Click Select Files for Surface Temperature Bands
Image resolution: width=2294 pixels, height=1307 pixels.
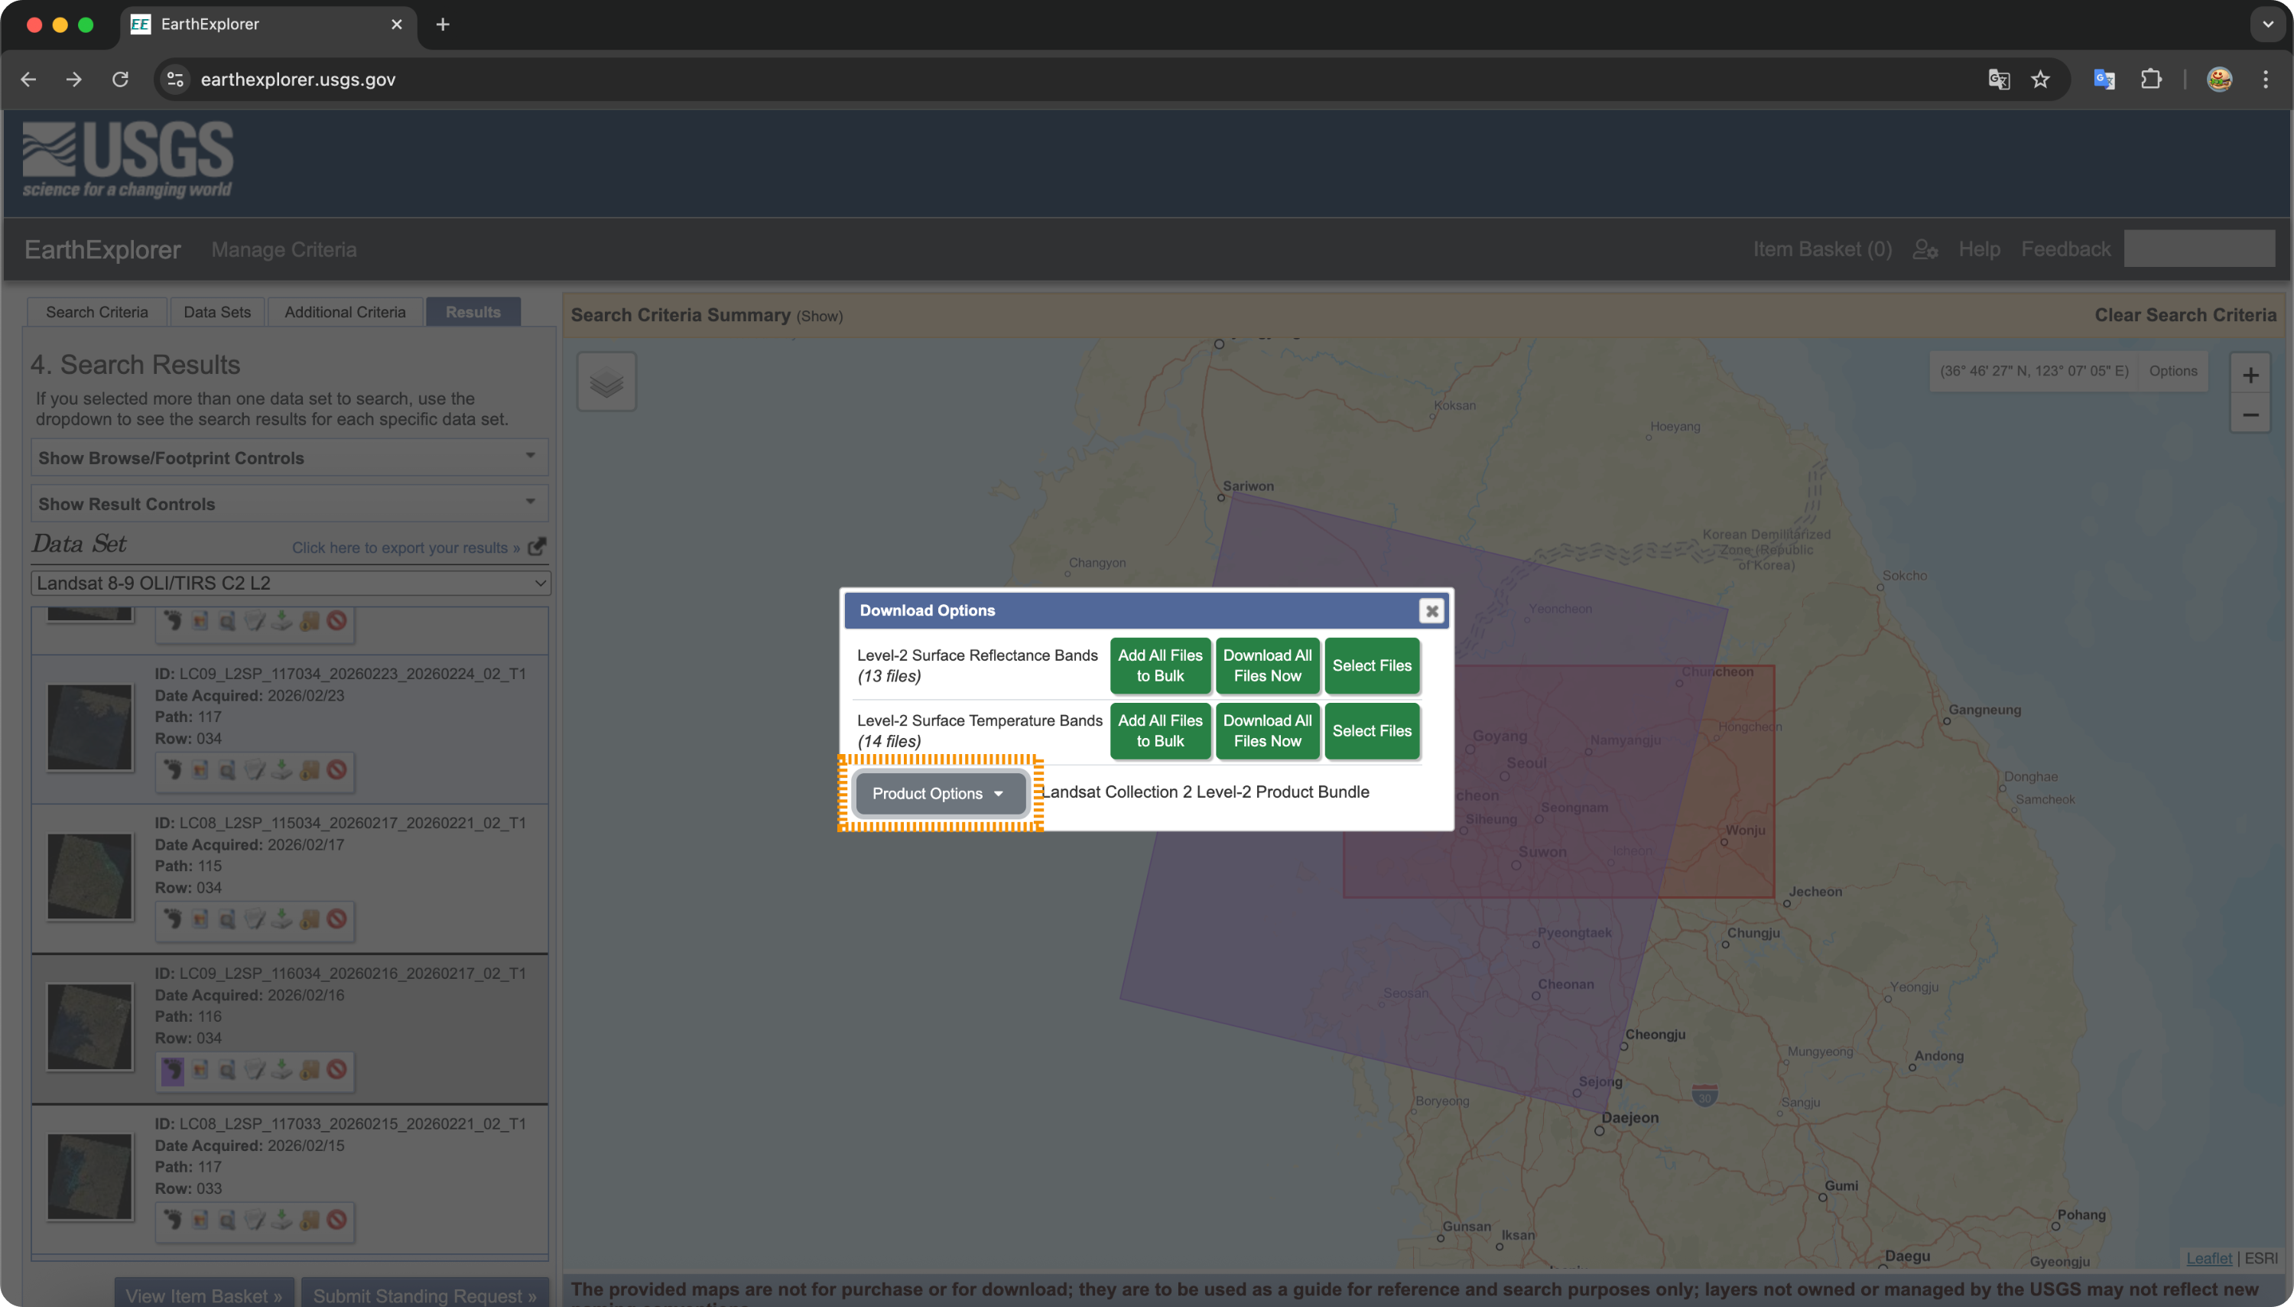point(1371,730)
